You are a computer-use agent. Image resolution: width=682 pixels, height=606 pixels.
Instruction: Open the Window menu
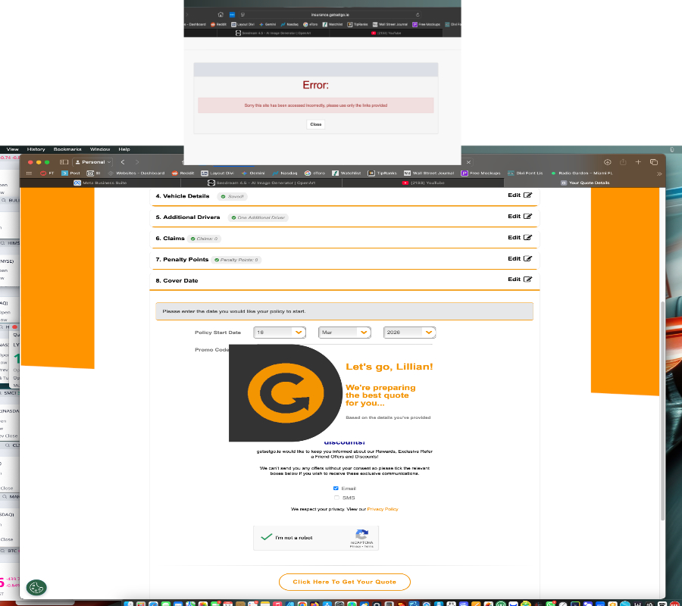[x=100, y=149]
